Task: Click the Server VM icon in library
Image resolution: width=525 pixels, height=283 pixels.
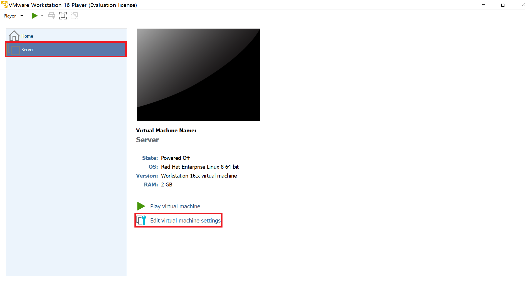Action: [14, 49]
